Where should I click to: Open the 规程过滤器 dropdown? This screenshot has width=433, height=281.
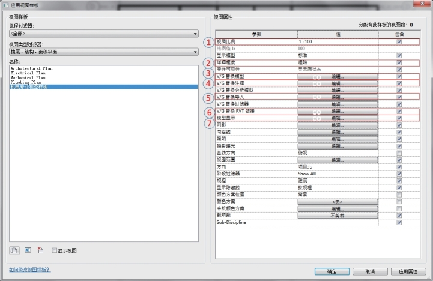[x=103, y=34]
